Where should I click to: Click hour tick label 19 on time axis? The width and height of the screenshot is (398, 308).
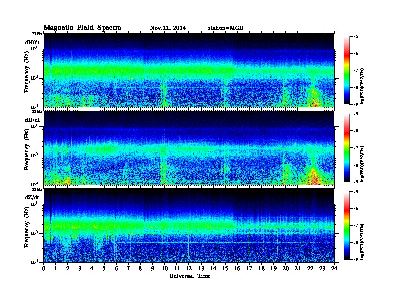pyautogui.click(x=273, y=268)
